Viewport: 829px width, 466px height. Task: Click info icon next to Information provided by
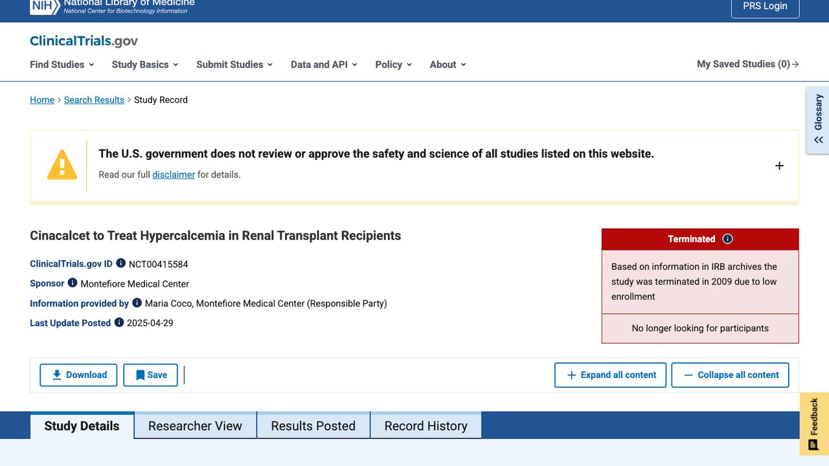point(137,303)
